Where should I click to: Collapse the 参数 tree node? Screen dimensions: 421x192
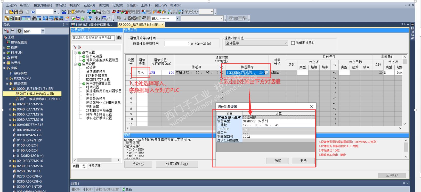4,68
